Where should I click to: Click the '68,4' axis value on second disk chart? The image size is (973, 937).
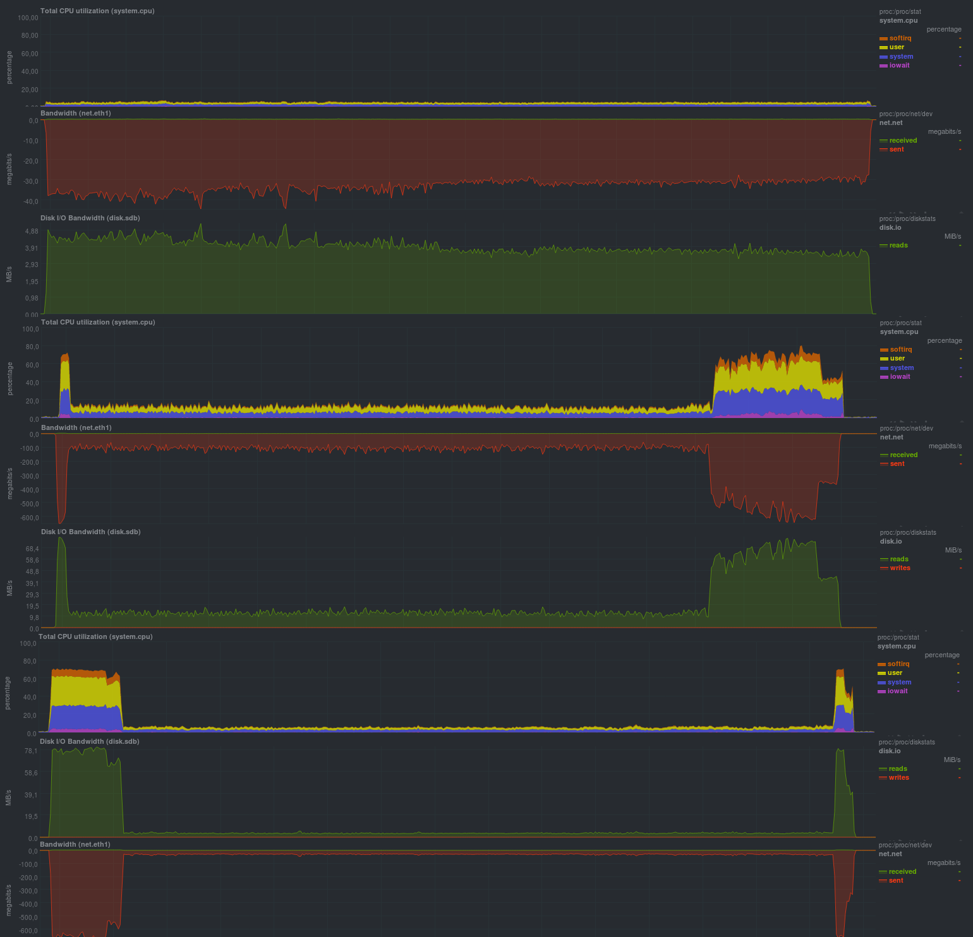click(32, 549)
